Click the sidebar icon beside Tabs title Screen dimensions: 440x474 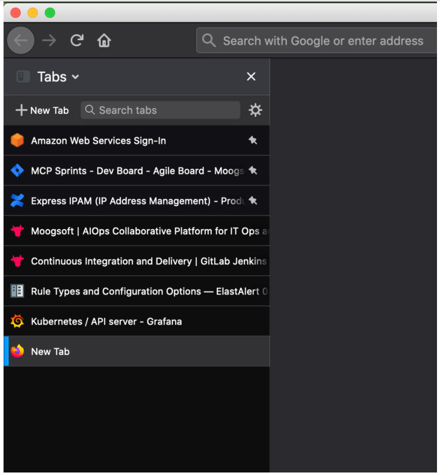point(23,76)
